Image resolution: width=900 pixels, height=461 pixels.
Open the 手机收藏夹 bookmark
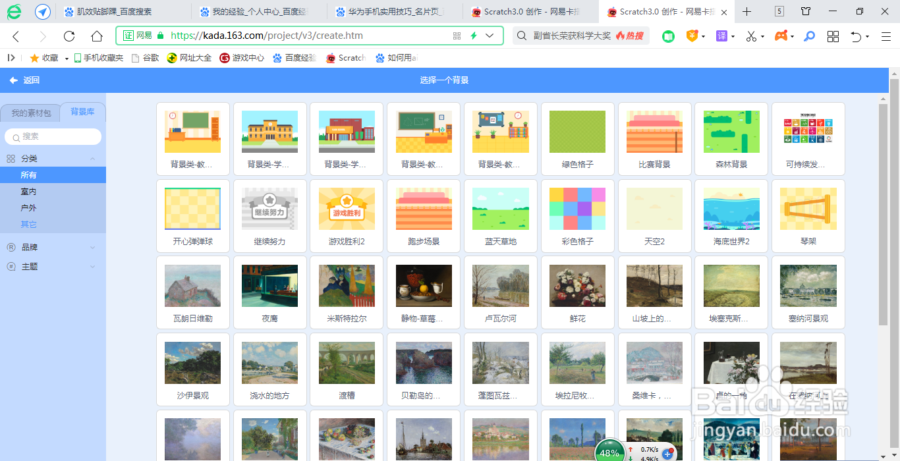[98, 58]
